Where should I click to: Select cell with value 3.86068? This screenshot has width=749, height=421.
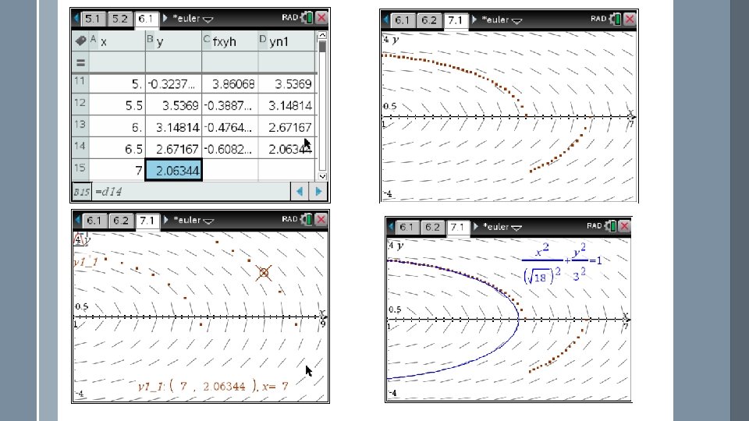point(229,84)
